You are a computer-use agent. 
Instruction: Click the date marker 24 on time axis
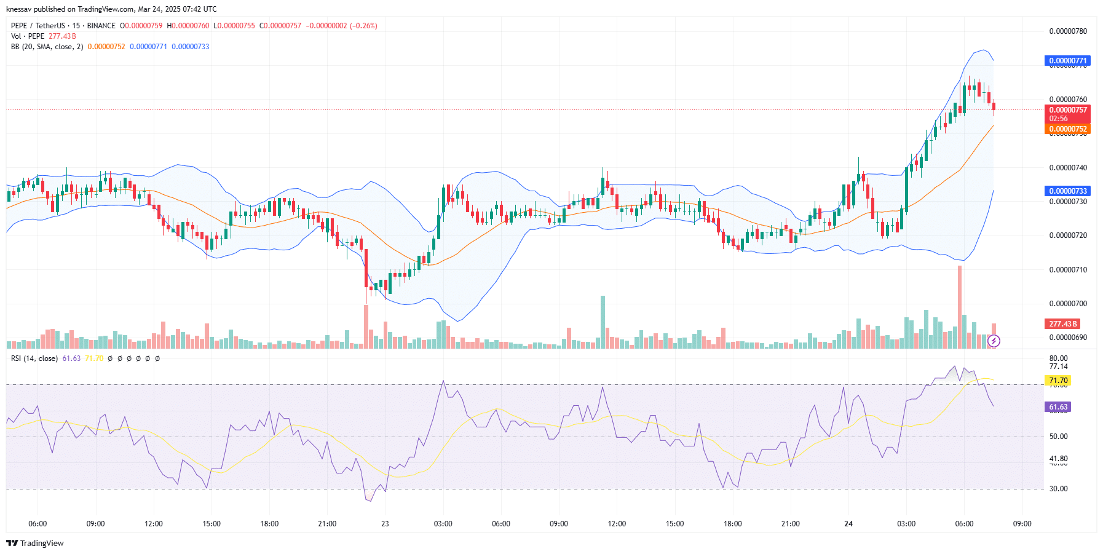tap(848, 524)
